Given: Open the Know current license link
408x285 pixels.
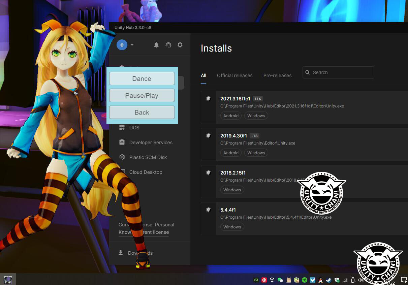Looking at the screenshot, I should tap(144, 232).
